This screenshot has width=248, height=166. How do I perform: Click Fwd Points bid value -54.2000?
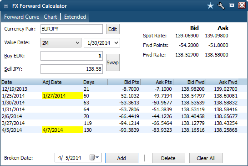coord(188,45)
